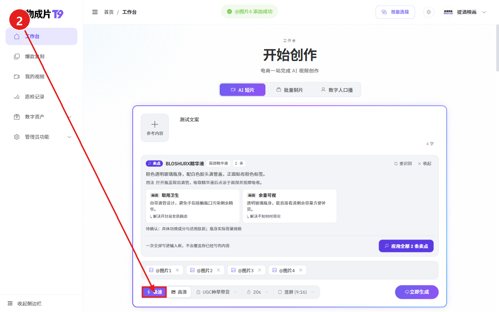This screenshot has width=499, height=312.
Task: Expand the 数字资产 sidebar group
Action: coord(42,117)
